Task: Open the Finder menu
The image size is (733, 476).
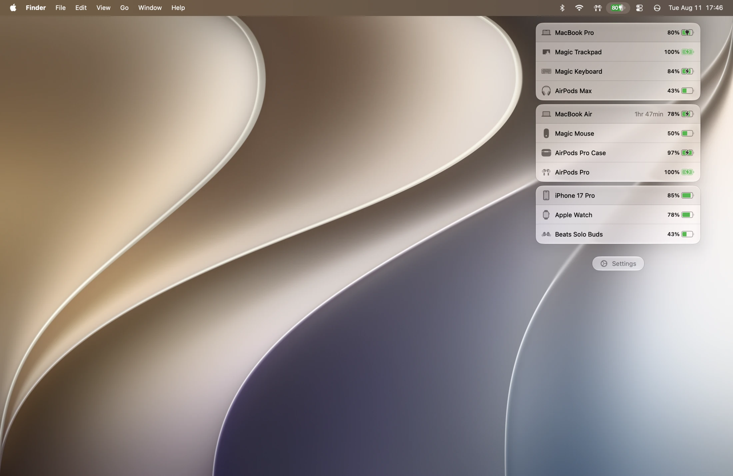Action: (36, 8)
